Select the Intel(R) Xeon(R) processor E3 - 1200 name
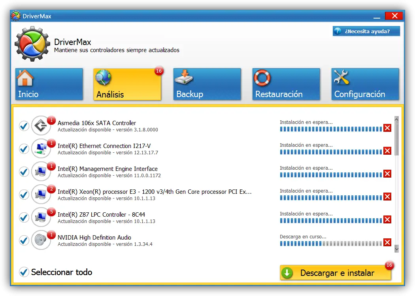This screenshot has width=415, height=296. click(155, 191)
